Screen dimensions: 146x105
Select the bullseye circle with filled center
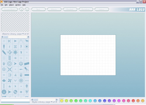coord(27,47)
